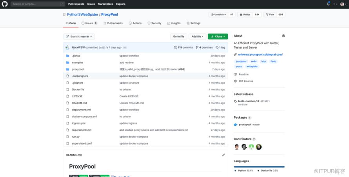Expand the green Clone dropdown
Viewport: 349px width, 177px height.
[x=218, y=36]
